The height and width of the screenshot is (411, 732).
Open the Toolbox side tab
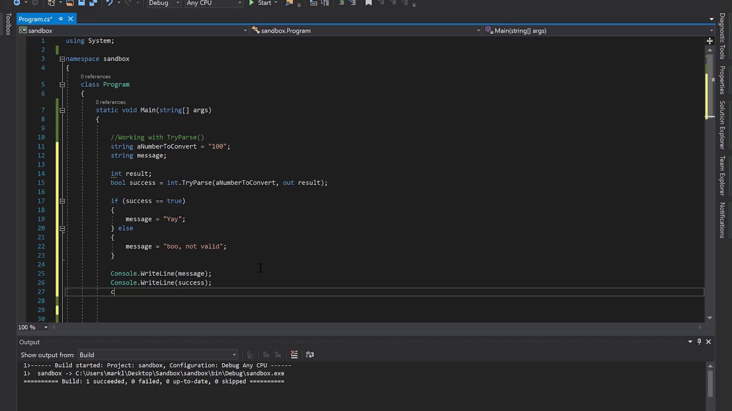(x=7, y=23)
